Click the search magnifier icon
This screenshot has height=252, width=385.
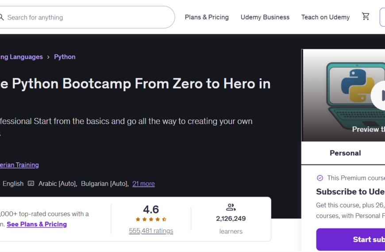tap(1, 17)
